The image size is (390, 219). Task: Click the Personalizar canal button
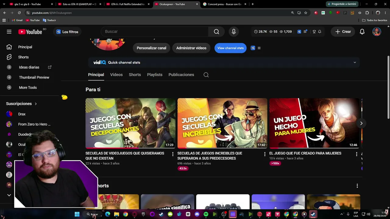[x=151, y=48]
